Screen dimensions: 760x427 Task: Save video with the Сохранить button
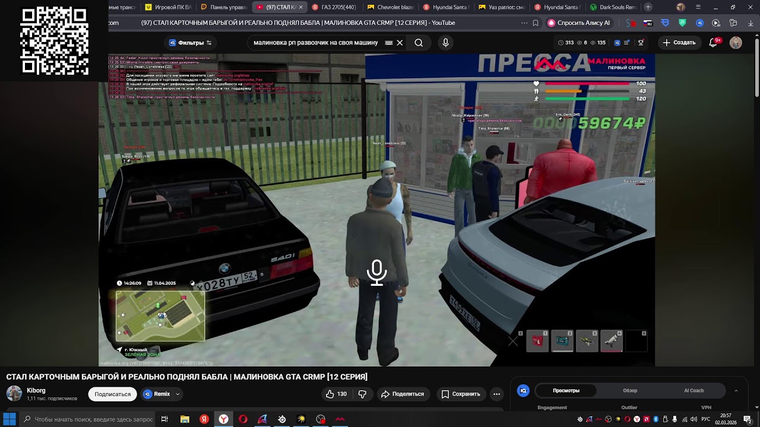[x=461, y=394]
